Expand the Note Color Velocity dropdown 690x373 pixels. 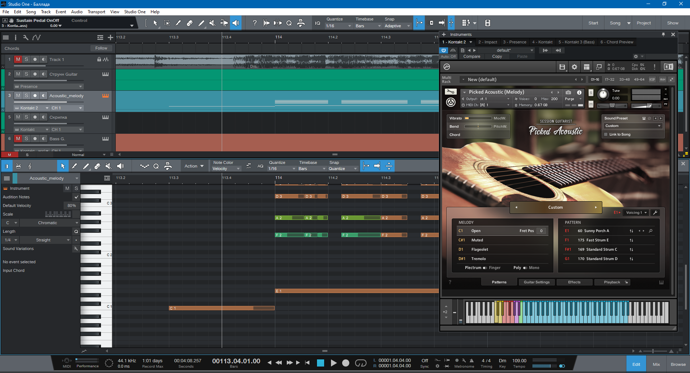tap(226, 169)
